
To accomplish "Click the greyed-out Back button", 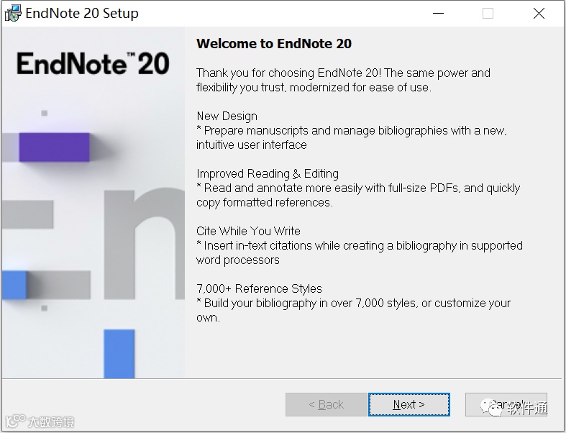I will point(327,404).
